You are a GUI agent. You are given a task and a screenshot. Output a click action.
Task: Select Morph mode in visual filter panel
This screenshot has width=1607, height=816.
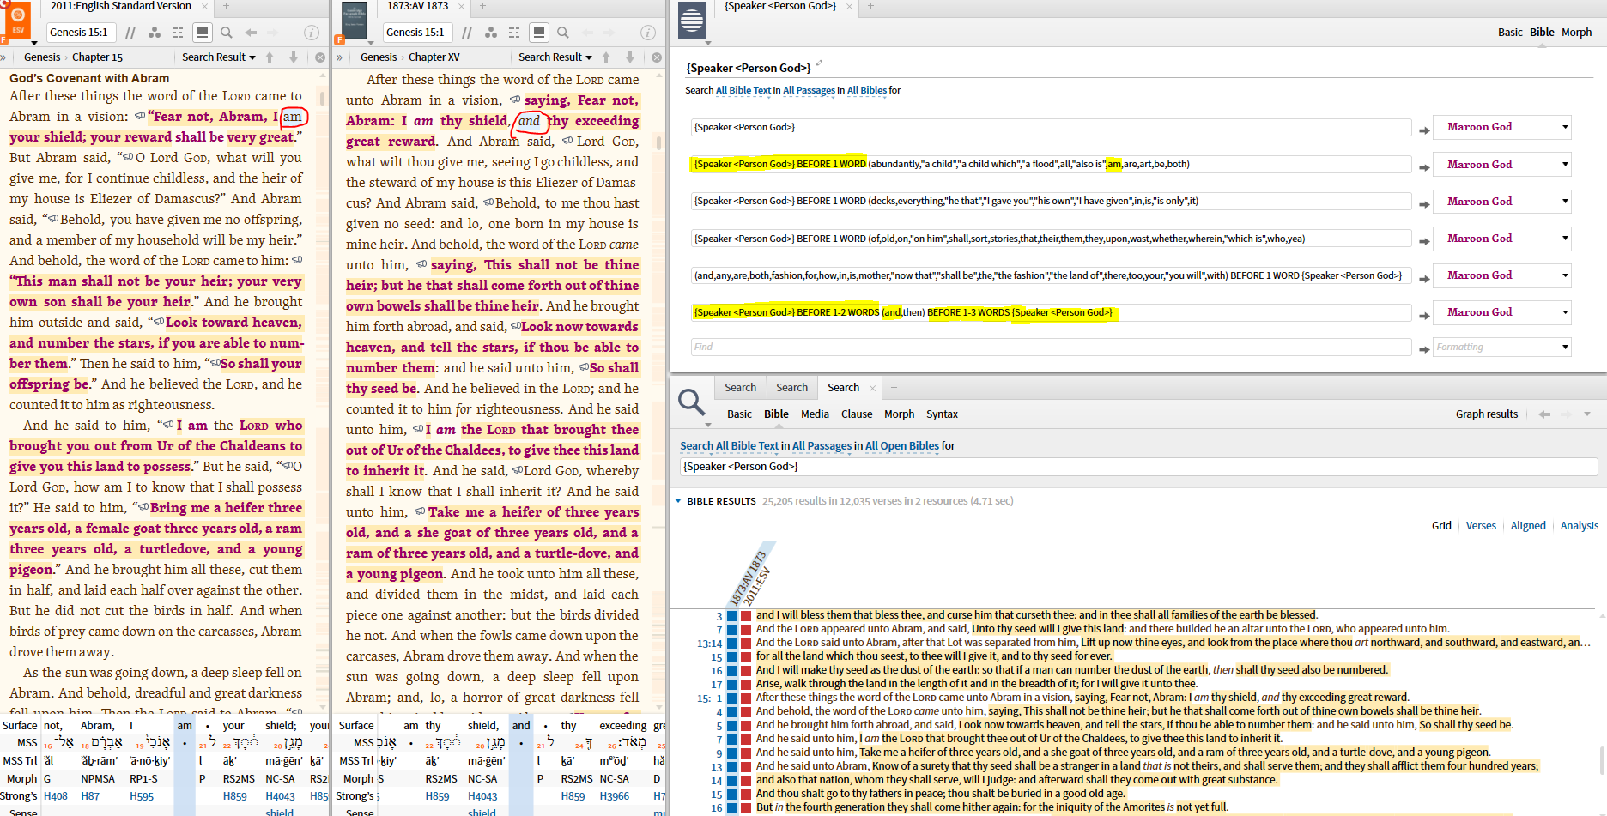(x=1576, y=33)
